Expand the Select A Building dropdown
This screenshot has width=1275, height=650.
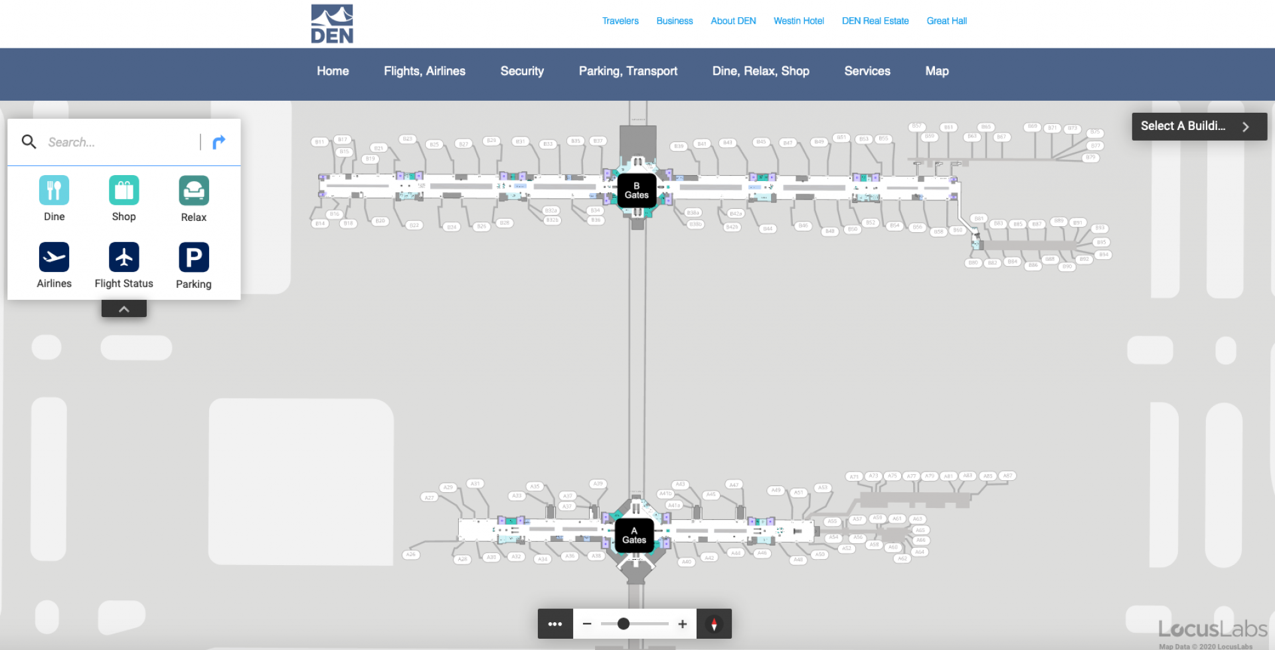[x=1199, y=126]
